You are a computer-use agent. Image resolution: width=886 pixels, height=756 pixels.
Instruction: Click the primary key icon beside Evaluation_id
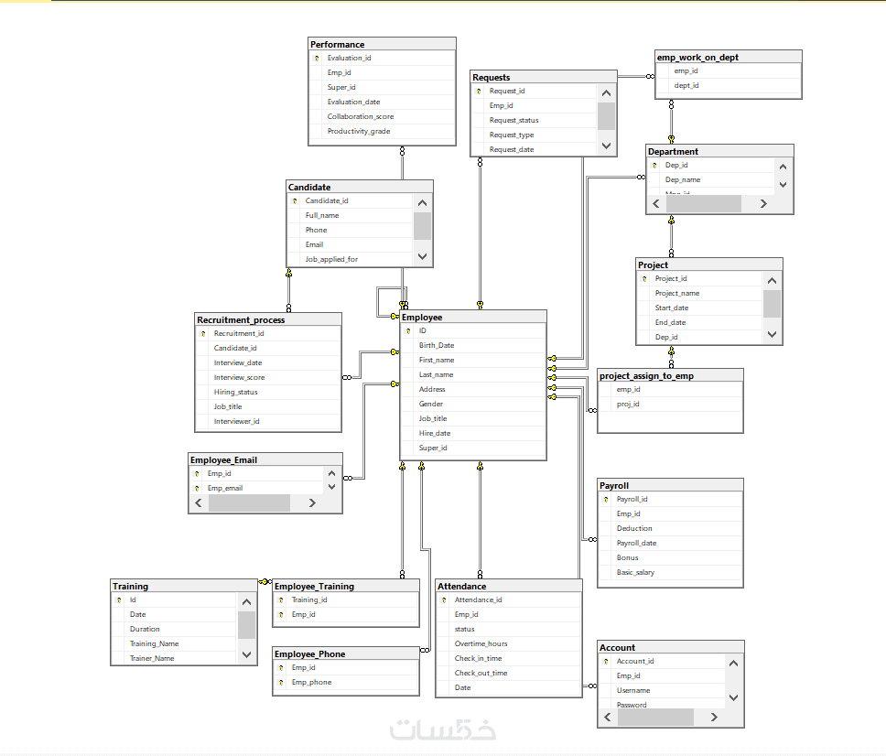[x=317, y=59]
